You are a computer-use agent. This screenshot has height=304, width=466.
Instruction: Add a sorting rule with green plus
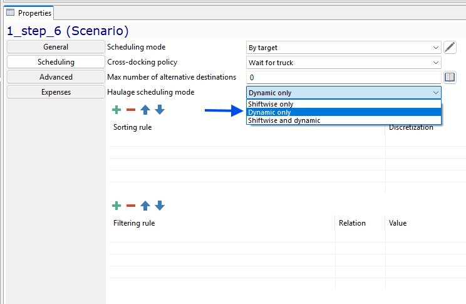point(116,110)
